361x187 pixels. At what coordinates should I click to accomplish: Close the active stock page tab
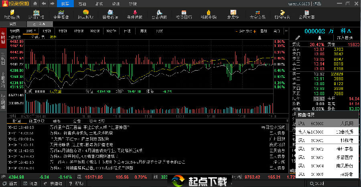click(51, 24)
